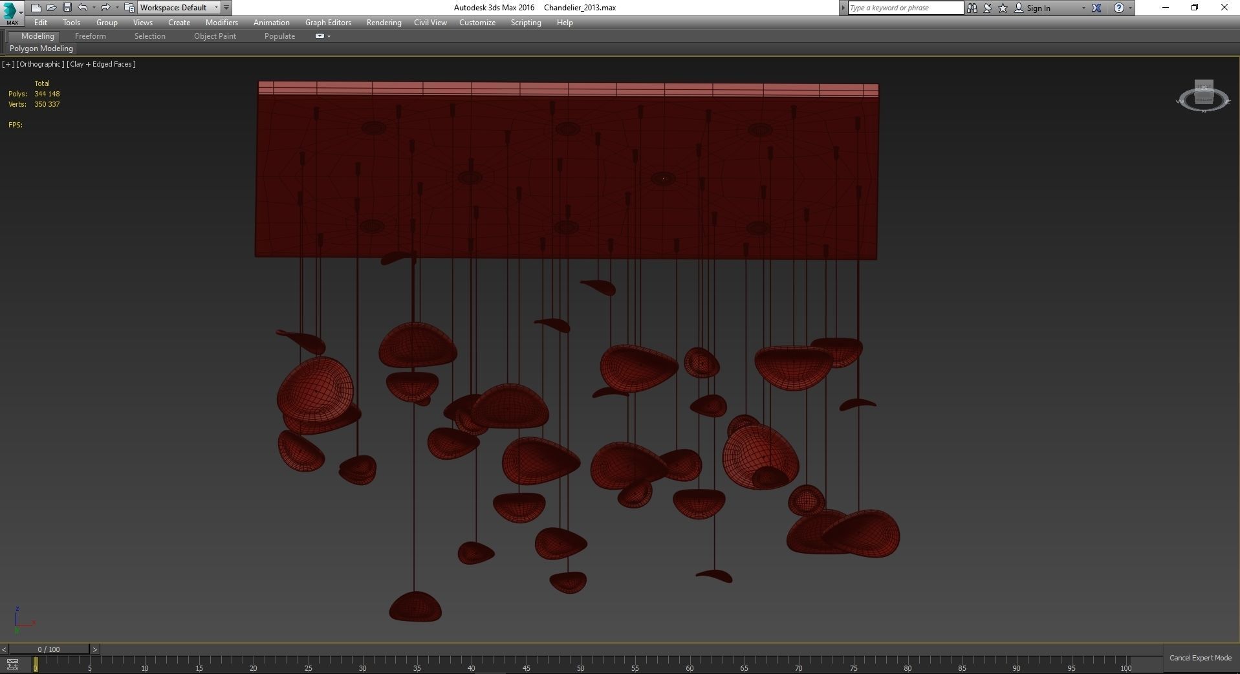Click the FPS statistics label
1240x674 pixels.
[x=16, y=125]
